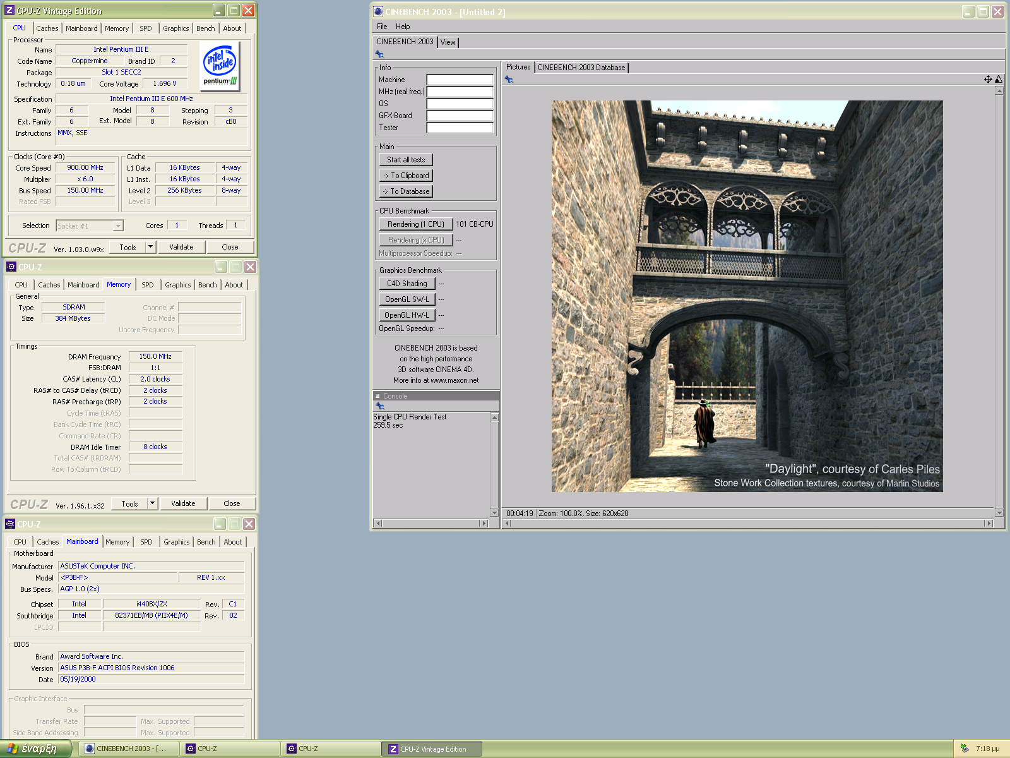Click the picture viewer vertical scrollbar up arrow
Screen dimensions: 1010x758
[x=999, y=91]
